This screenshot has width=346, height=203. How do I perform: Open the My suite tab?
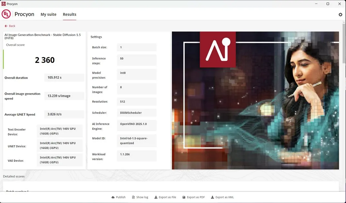coord(48,15)
